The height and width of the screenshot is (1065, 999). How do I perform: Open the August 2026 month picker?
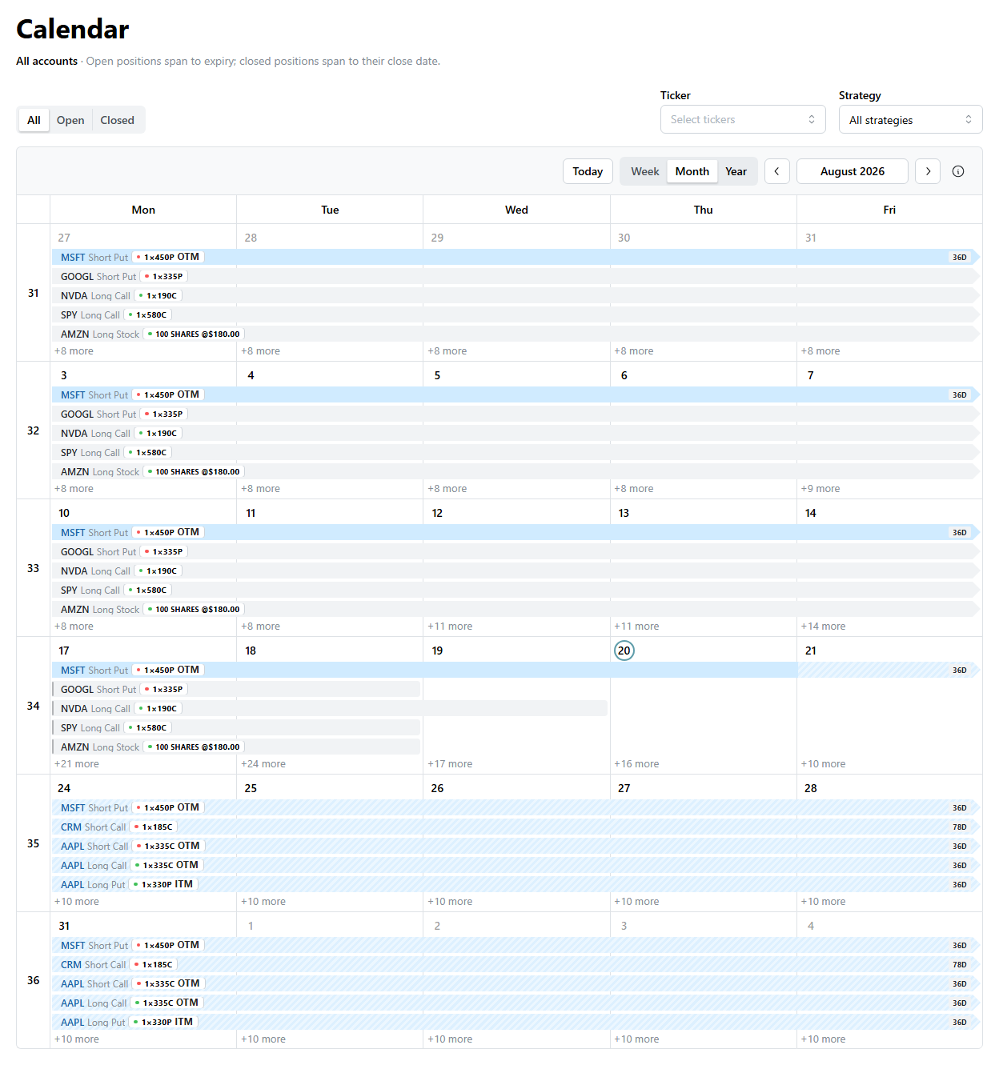point(853,171)
